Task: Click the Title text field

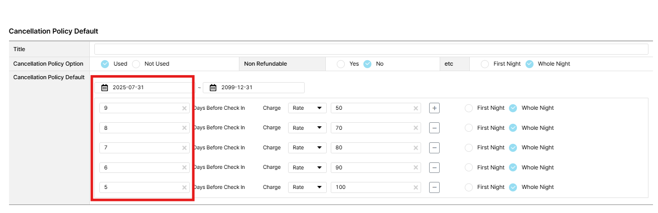Action: (x=371, y=49)
